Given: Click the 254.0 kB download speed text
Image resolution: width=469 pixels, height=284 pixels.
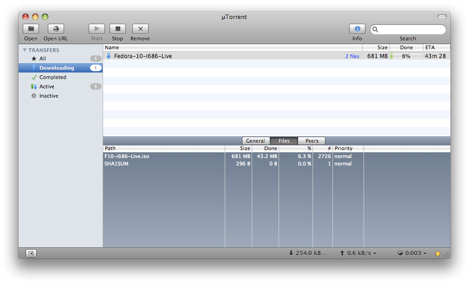Looking at the screenshot, I should (311, 253).
